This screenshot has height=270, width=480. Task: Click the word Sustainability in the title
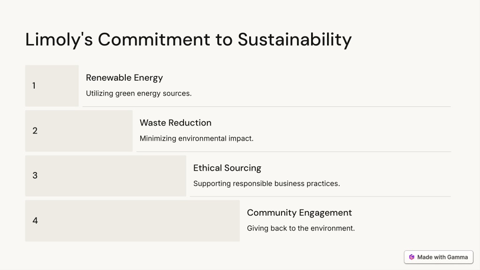coord(295,40)
